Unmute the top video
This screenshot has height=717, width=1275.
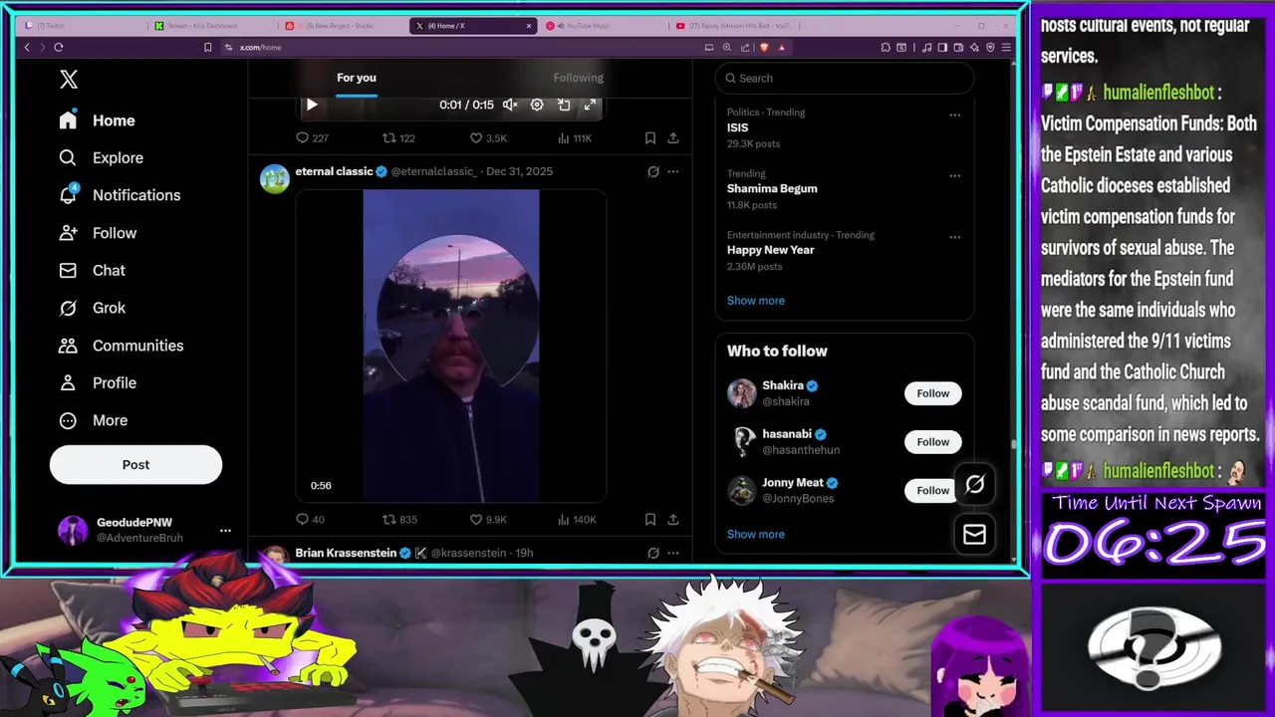(510, 105)
